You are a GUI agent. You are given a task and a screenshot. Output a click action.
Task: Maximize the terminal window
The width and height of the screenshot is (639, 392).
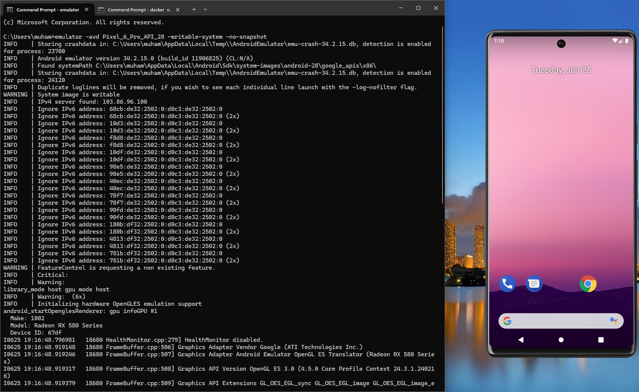[x=419, y=8]
